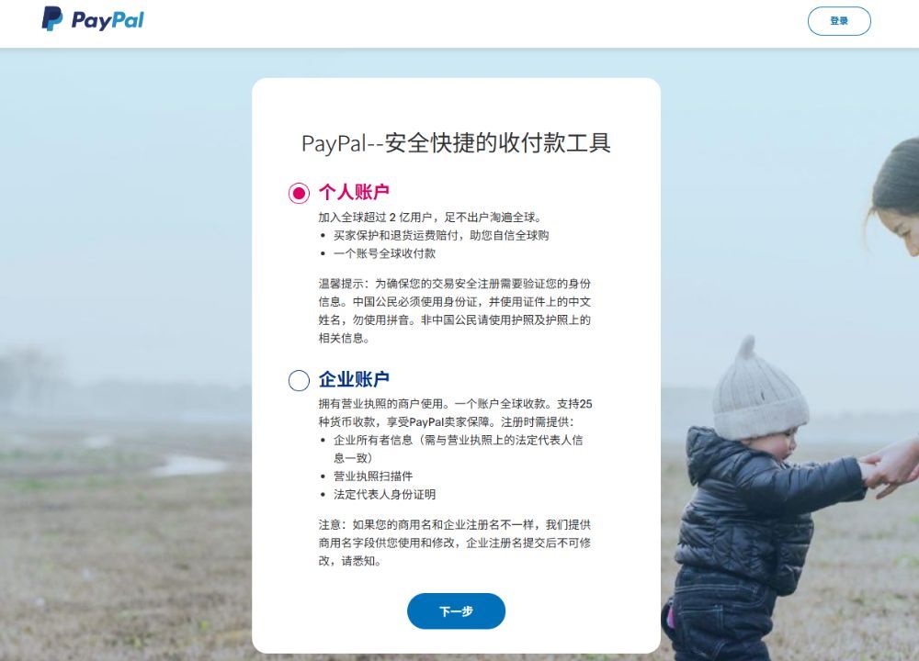Click the 企业账户 heading label
Image resolution: width=919 pixels, height=661 pixels.
(x=354, y=379)
